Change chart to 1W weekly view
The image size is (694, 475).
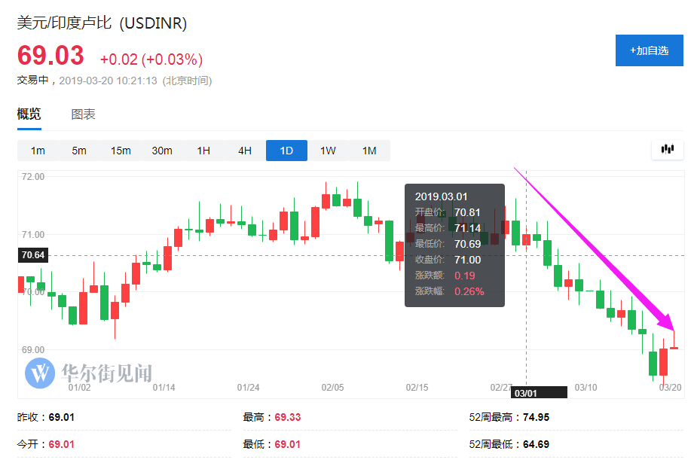pos(328,151)
